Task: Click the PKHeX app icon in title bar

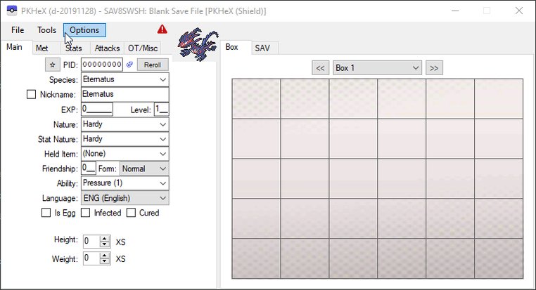Action: pos(12,11)
